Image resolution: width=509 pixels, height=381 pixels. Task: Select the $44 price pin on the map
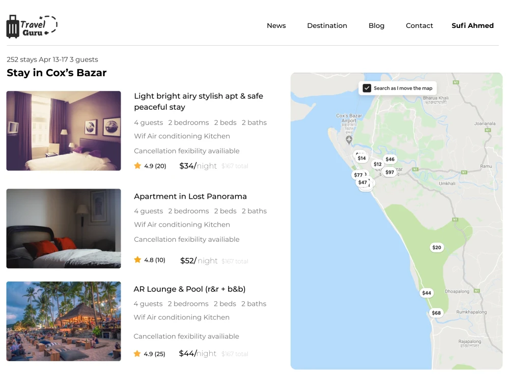point(427,293)
